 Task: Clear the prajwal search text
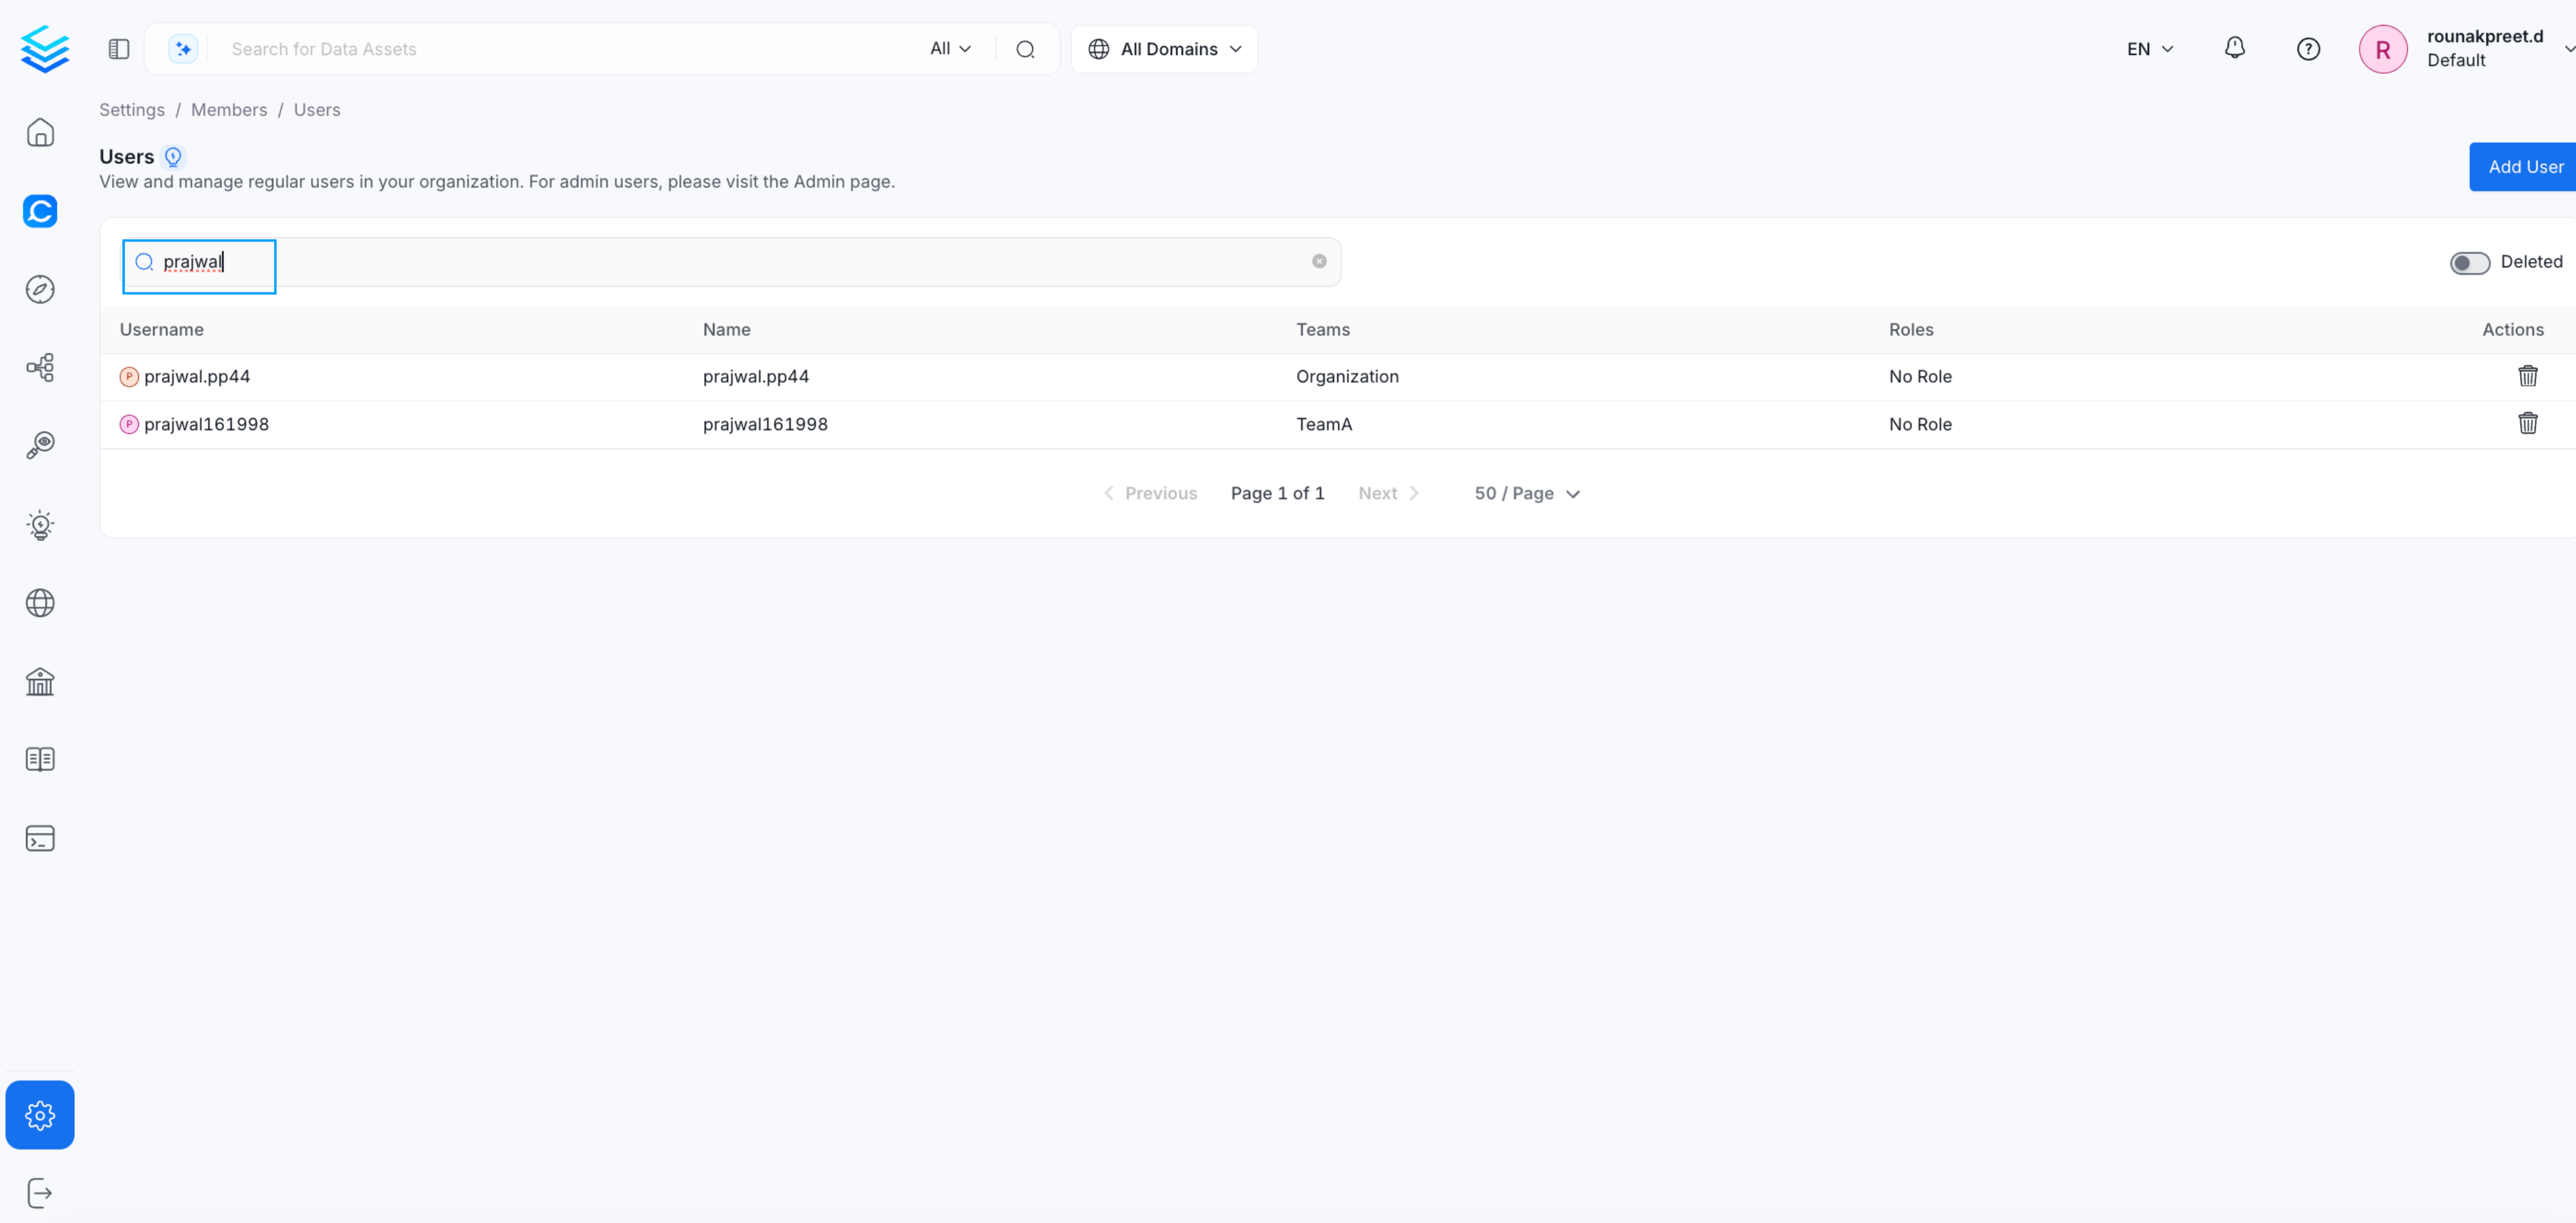pos(1319,262)
